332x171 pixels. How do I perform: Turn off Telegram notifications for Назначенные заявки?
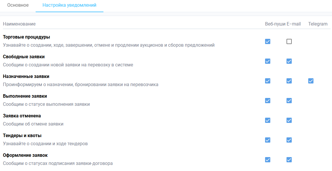click(311, 81)
